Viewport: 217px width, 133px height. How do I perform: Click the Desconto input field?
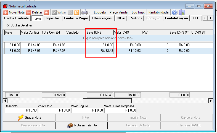click(x=21, y=110)
